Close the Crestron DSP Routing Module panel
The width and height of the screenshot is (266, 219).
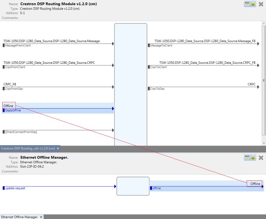tap(261, 4)
